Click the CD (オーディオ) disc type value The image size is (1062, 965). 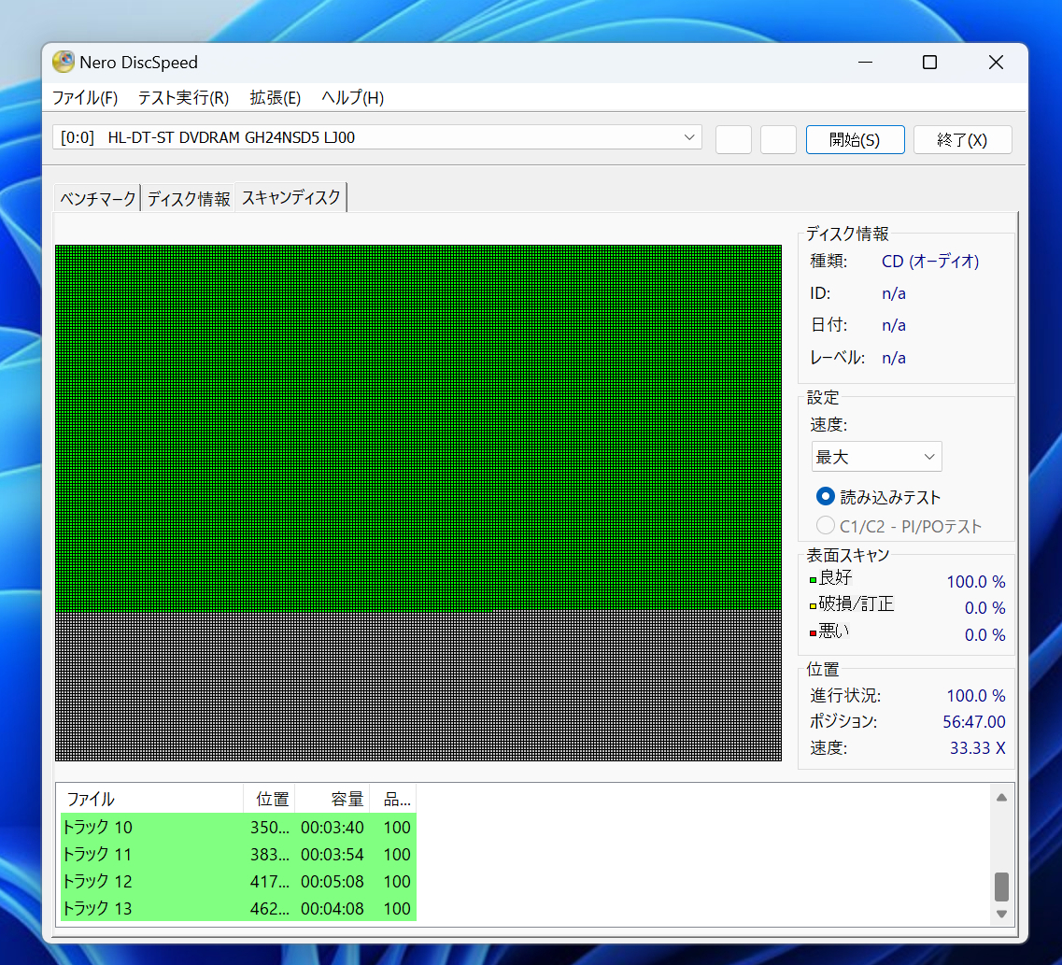click(x=930, y=262)
